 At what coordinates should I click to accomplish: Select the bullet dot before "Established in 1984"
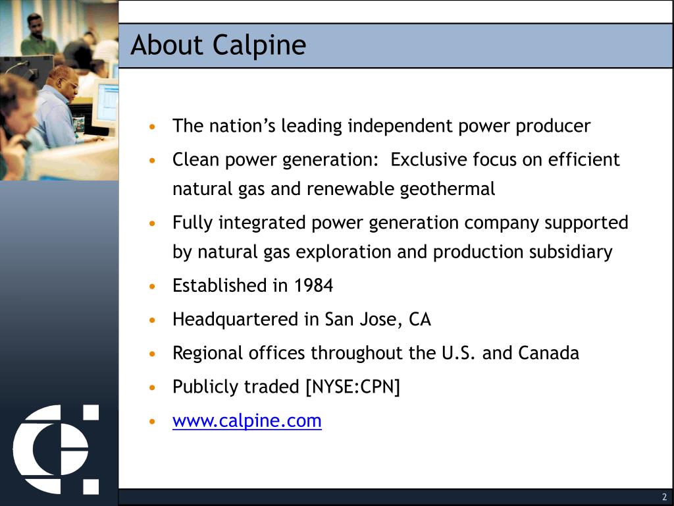[x=153, y=287]
